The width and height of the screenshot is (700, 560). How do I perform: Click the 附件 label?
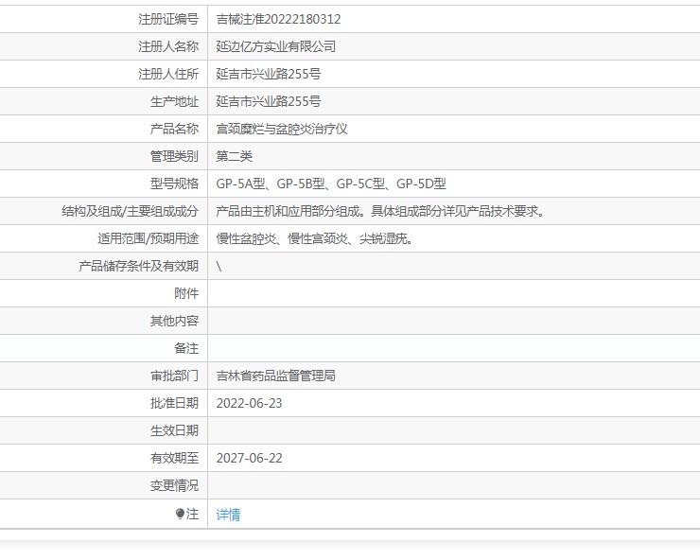pos(186,293)
